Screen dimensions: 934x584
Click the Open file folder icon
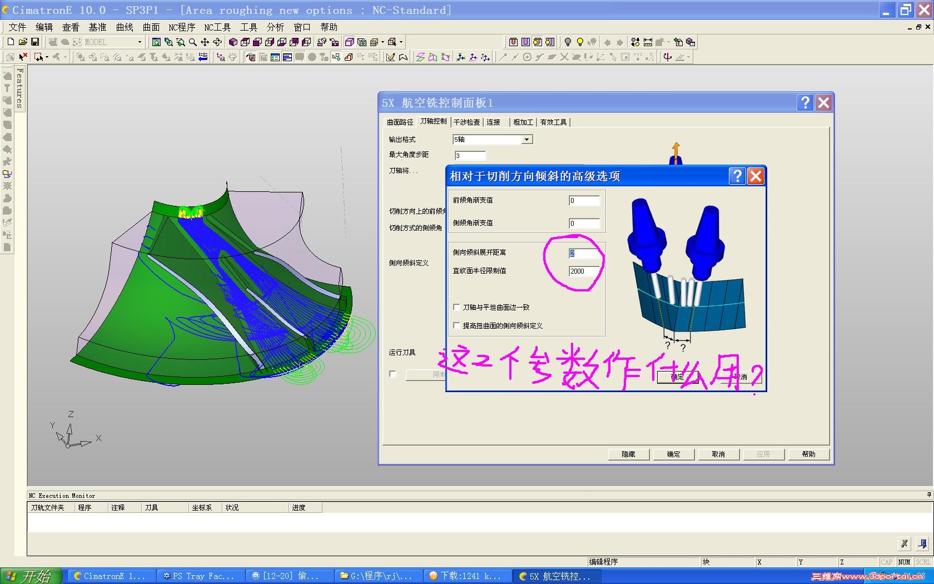(x=23, y=42)
